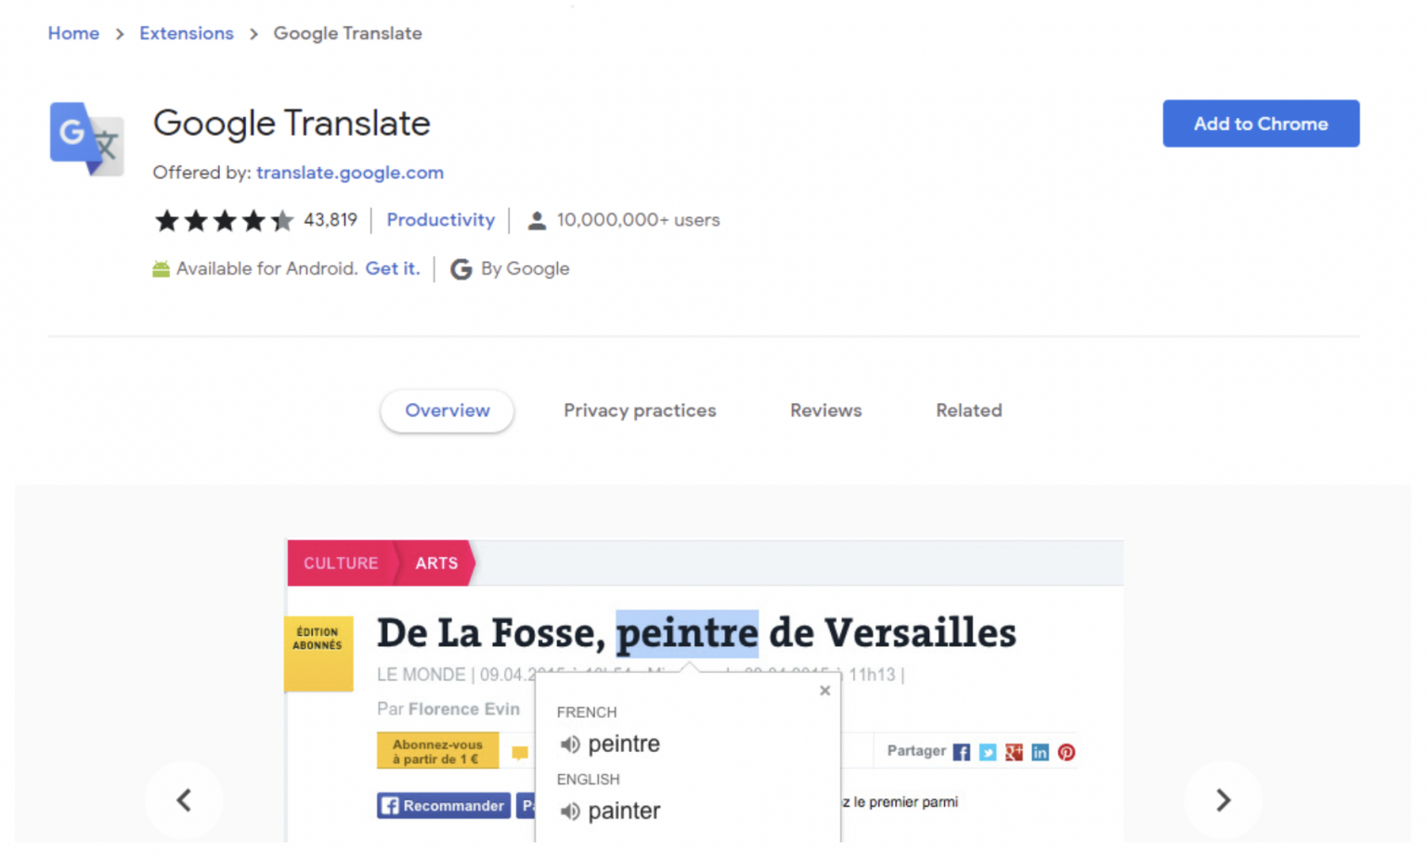
Task: Select the Overview tab
Action: (447, 410)
